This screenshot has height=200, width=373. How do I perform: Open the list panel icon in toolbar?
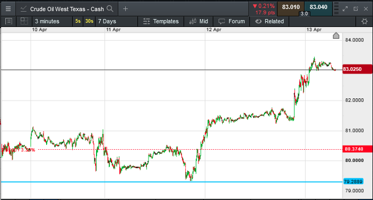coord(8,21)
